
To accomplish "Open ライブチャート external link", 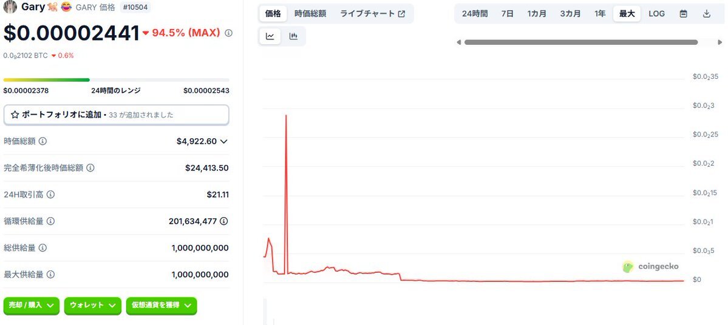I will pyautogui.click(x=372, y=14).
